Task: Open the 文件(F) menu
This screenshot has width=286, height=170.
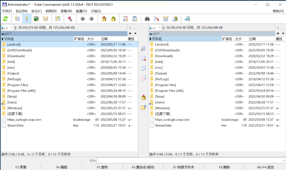Action: point(7,11)
